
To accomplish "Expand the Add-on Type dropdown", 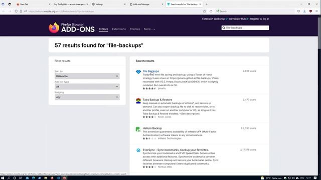I will [87, 86].
